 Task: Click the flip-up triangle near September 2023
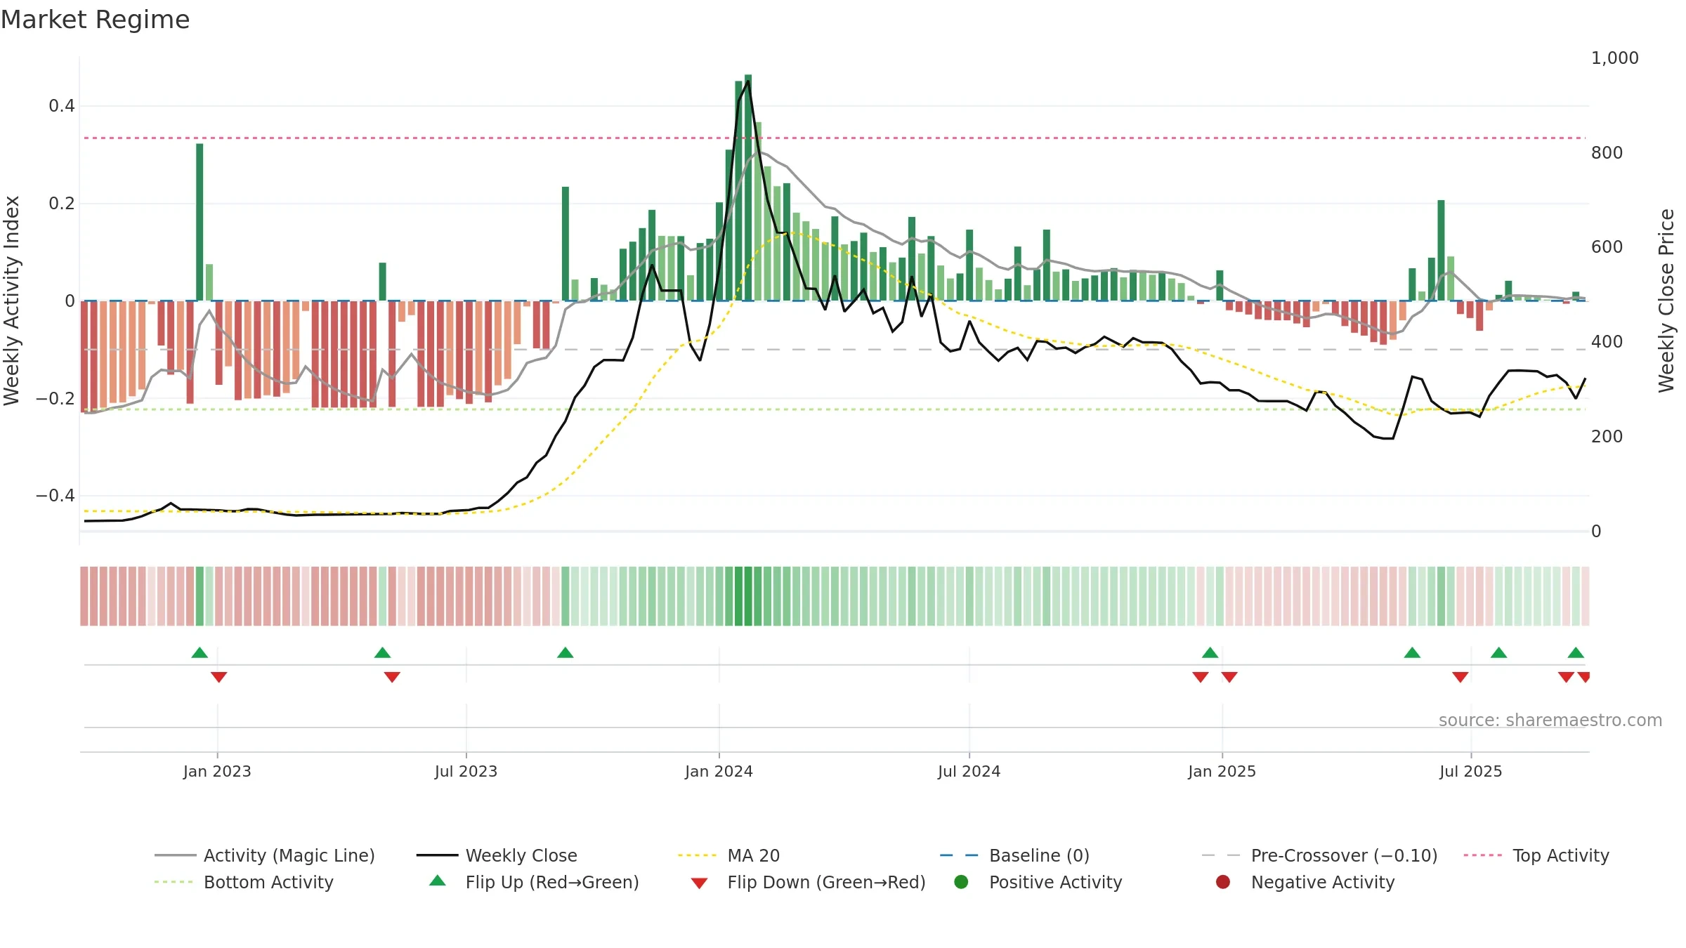point(565,652)
